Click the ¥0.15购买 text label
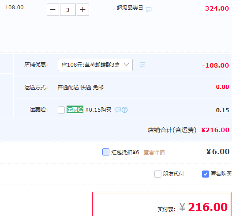Screen dimensions: 232x216 pos(98,110)
